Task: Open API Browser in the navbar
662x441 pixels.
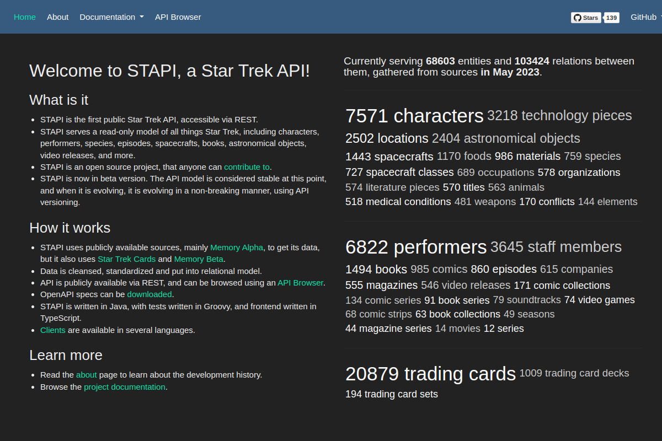Action: (x=178, y=17)
